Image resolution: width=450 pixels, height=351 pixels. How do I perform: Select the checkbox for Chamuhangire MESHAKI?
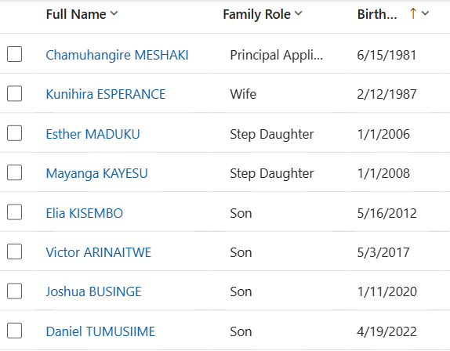pyautogui.click(x=15, y=54)
